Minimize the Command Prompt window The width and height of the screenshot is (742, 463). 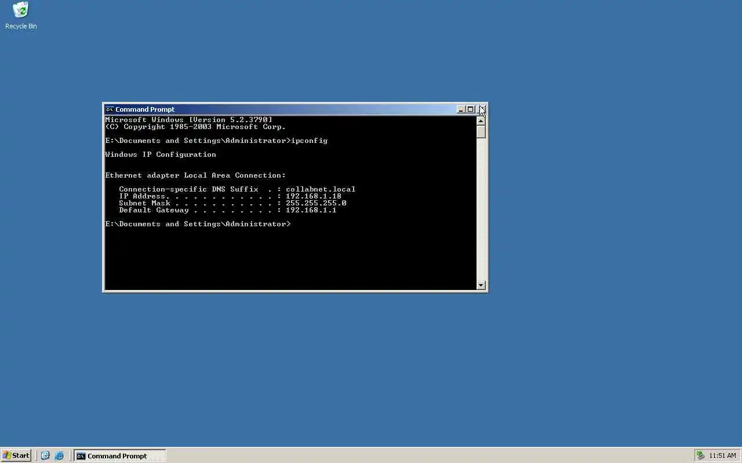461,109
